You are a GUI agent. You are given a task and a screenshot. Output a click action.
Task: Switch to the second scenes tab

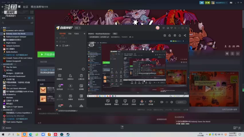[70, 34]
